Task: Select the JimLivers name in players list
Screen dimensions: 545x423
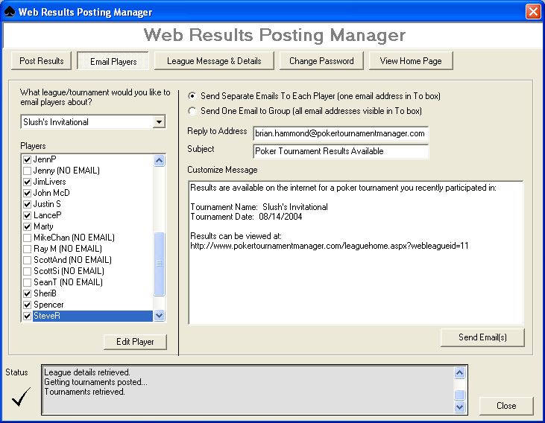Action: coord(50,182)
